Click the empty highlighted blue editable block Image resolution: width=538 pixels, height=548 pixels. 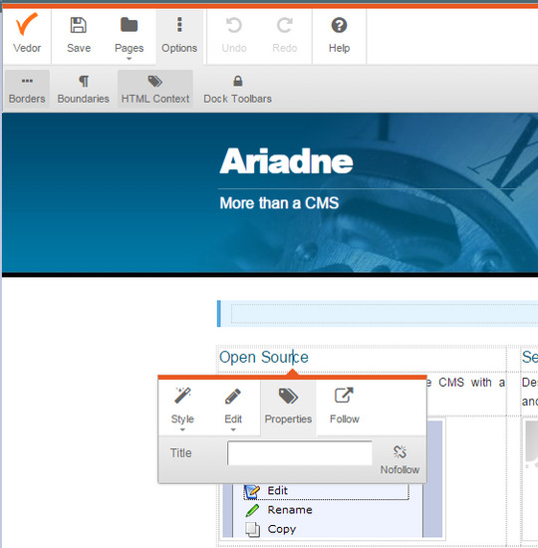pos(378,314)
